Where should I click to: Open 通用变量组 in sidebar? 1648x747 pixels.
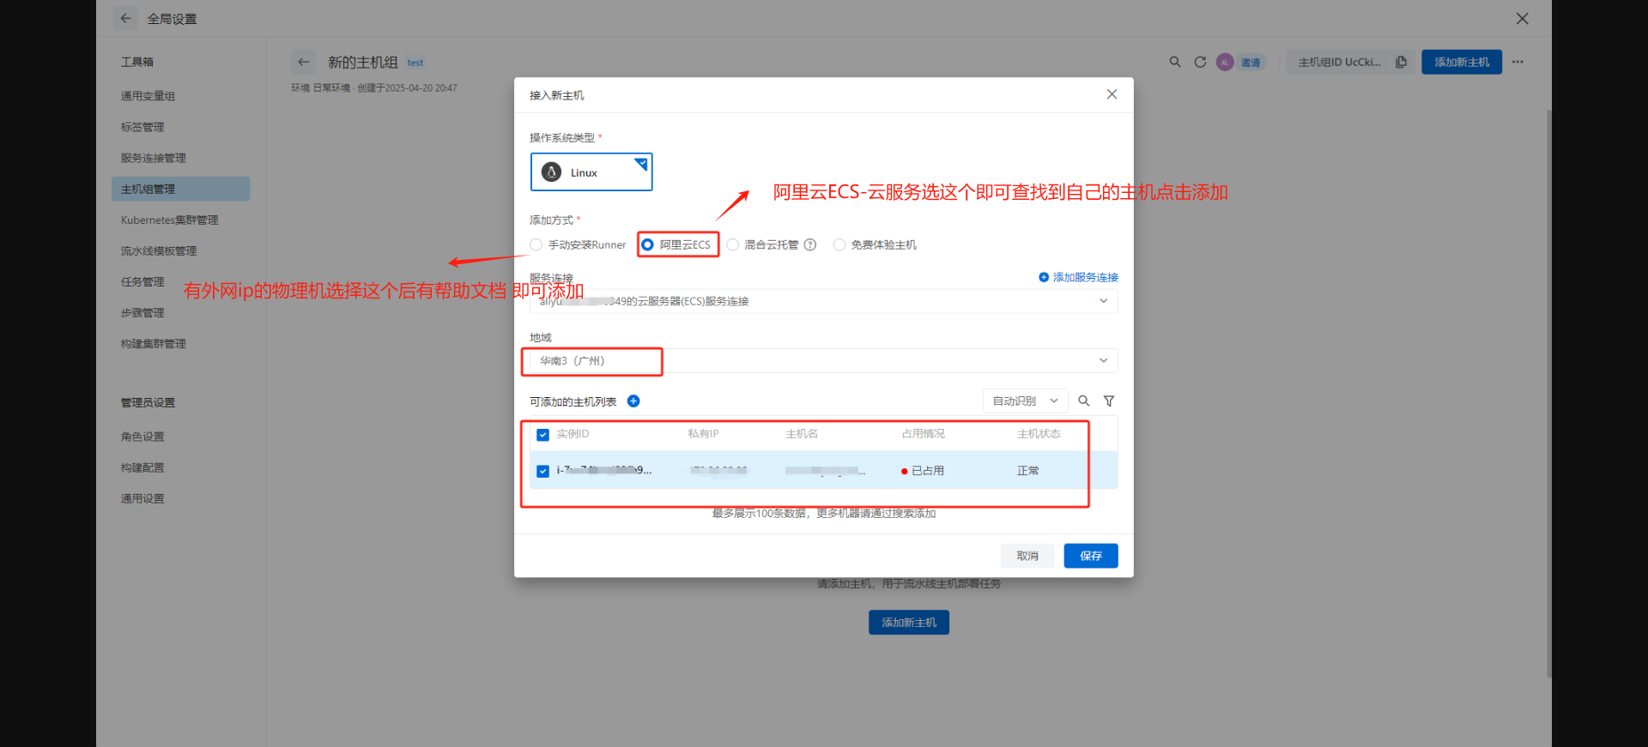click(x=148, y=96)
